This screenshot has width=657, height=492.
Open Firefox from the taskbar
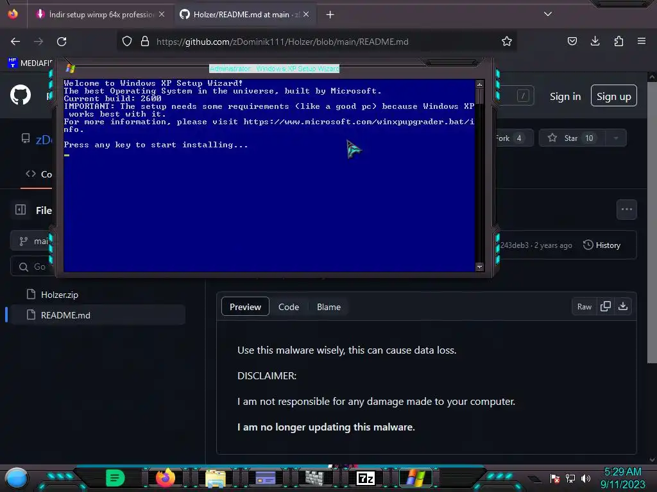166,478
